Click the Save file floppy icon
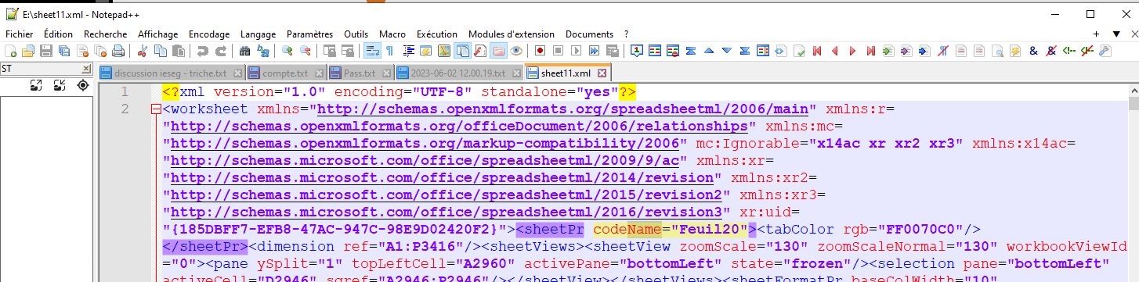The width and height of the screenshot is (1139, 282). (45, 51)
